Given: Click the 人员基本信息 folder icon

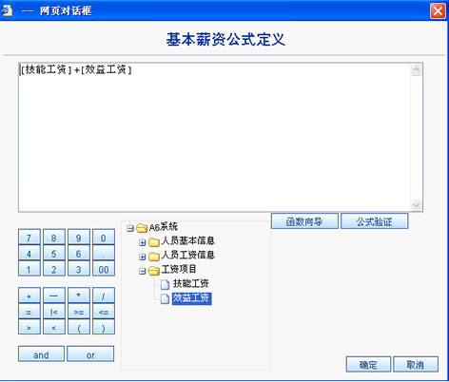Looking at the screenshot, I should 154,242.
